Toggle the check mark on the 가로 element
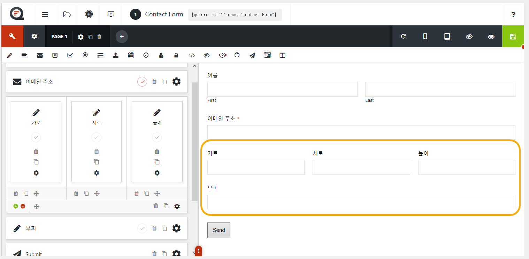This screenshot has width=529, height=259. click(36, 137)
